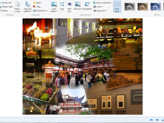
Task: Click Rotate right
Action: (6, 7)
